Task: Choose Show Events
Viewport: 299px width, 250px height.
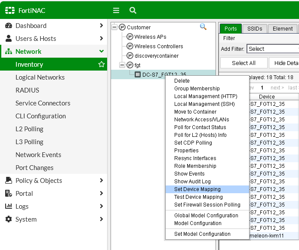Action: [207, 174]
